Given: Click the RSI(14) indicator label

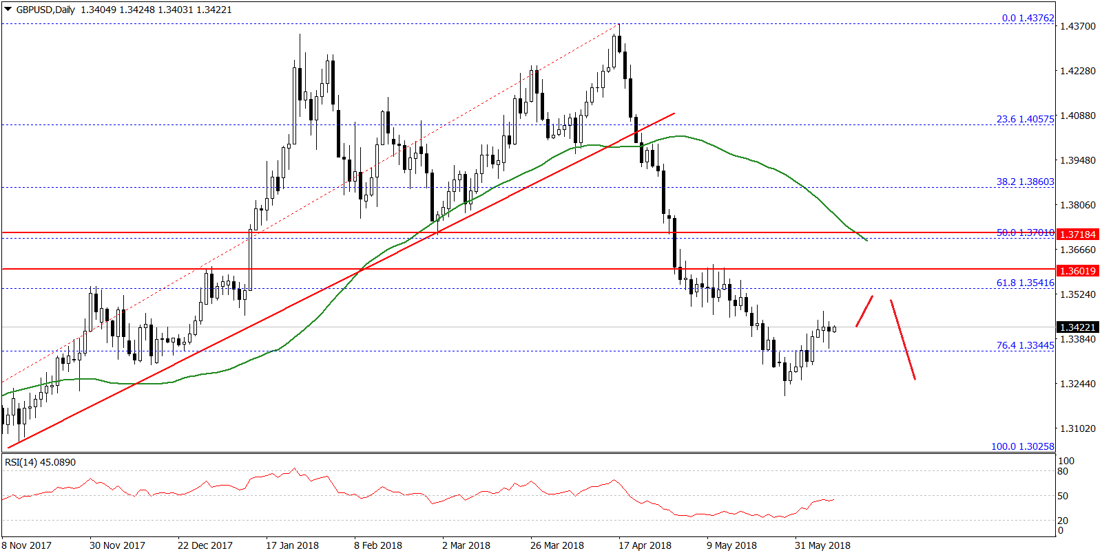Looking at the screenshot, I should (40, 462).
